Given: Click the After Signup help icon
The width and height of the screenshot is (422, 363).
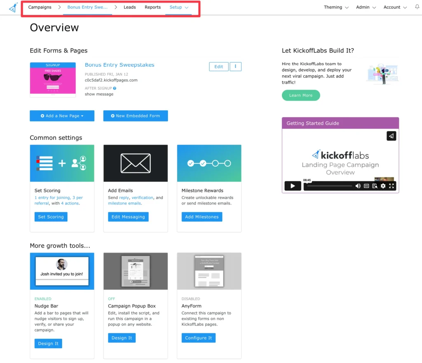Looking at the screenshot, I should click(115, 88).
